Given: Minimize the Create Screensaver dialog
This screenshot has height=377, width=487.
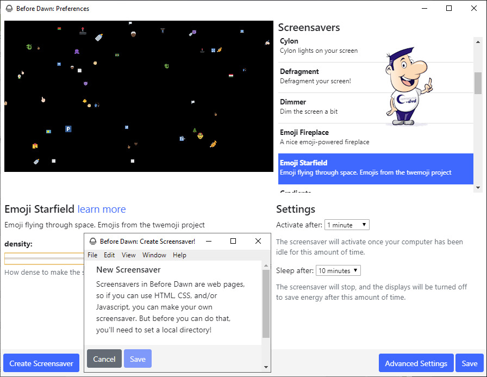Looking at the screenshot, I should click(208, 241).
